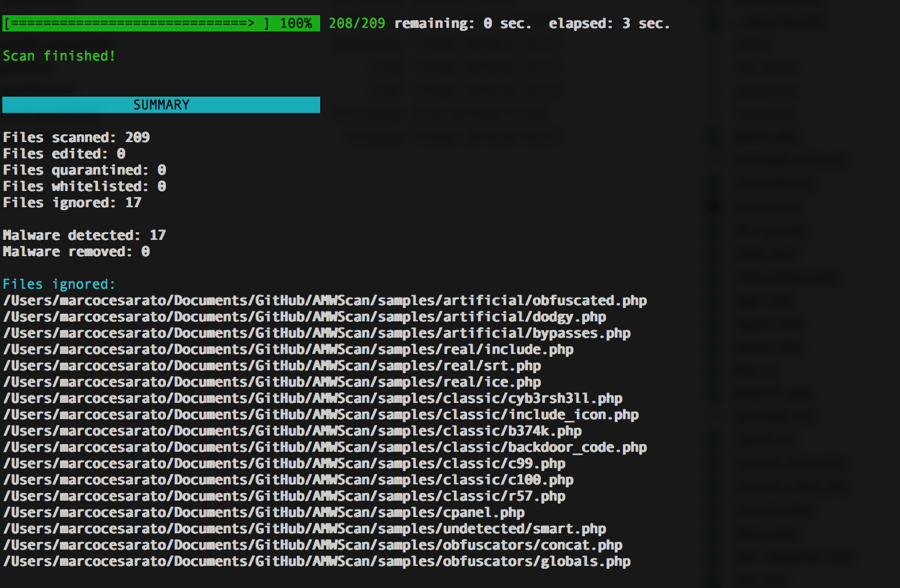This screenshot has width=900, height=588.
Task: Click the classic/b374k.php path
Action: click(292, 431)
